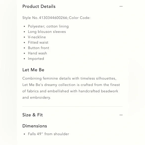Click the Fitted waist list item

pyautogui.click(x=38, y=42)
